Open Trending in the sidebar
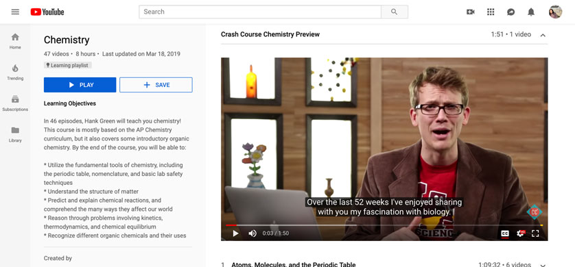Viewport: 575px width, 267px height. tap(15, 72)
